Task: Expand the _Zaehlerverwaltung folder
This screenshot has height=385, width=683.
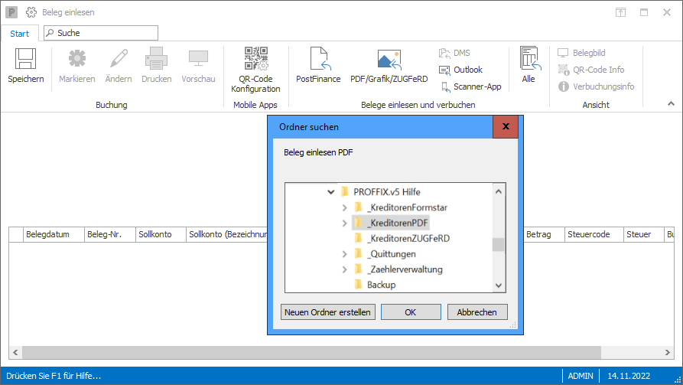Action: [344, 270]
